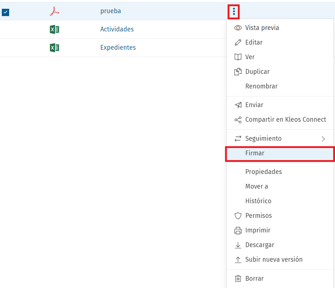
Task: Click the trash icon for Borrar
Action: tap(238, 278)
